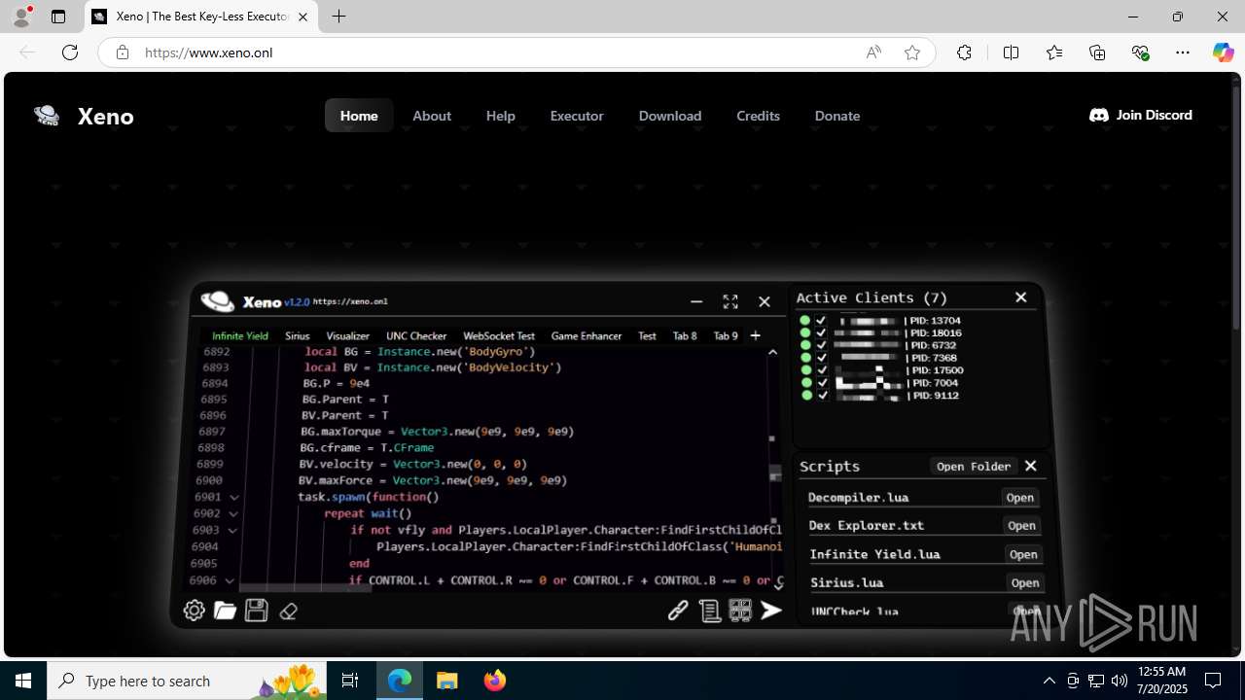Open the About page
Image resolution: width=1245 pixels, height=700 pixels.
(432, 116)
